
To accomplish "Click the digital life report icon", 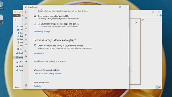I will (35, 16).
